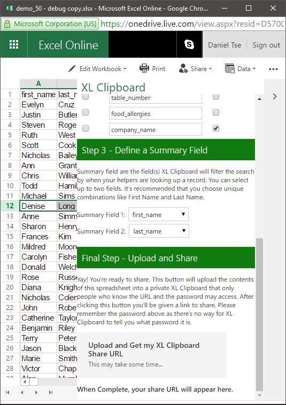This screenshot has height=405, width=286.
Task: Select column A header
Action: click(38, 84)
